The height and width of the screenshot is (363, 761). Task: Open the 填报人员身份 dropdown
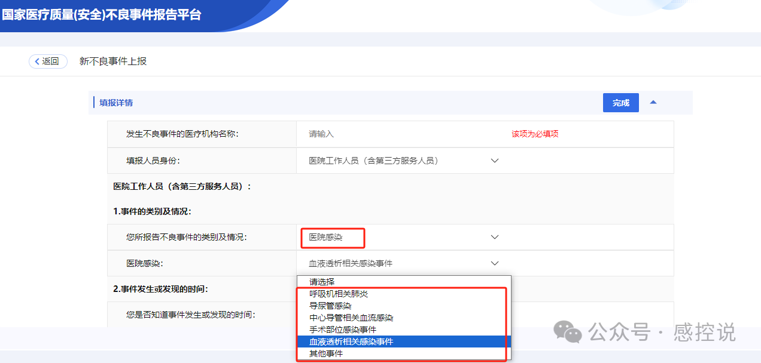tap(495, 160)
